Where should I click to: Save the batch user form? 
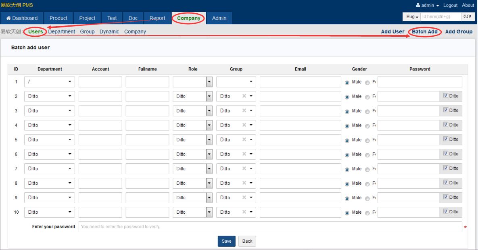[226, 241]
